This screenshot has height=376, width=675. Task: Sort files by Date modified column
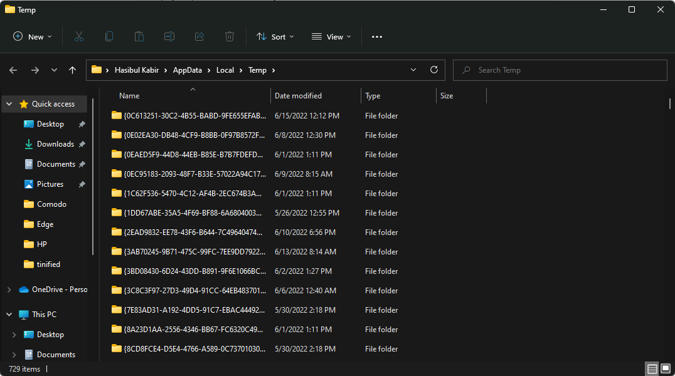click(x=298, y=96)
